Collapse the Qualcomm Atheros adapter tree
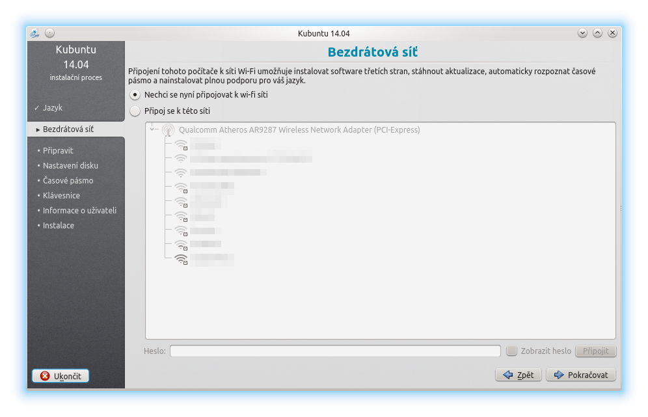The image size is (648, 417). [152, 129]
